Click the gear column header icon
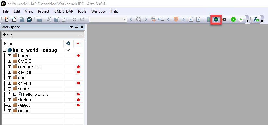The image size is (268, 125). 68,43
